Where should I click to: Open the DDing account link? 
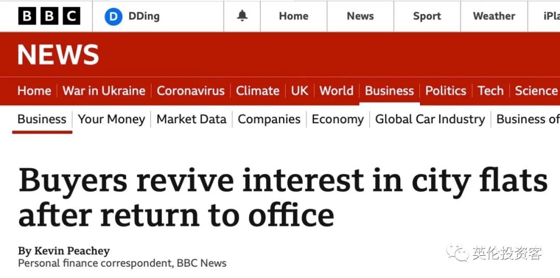[144, 16]
